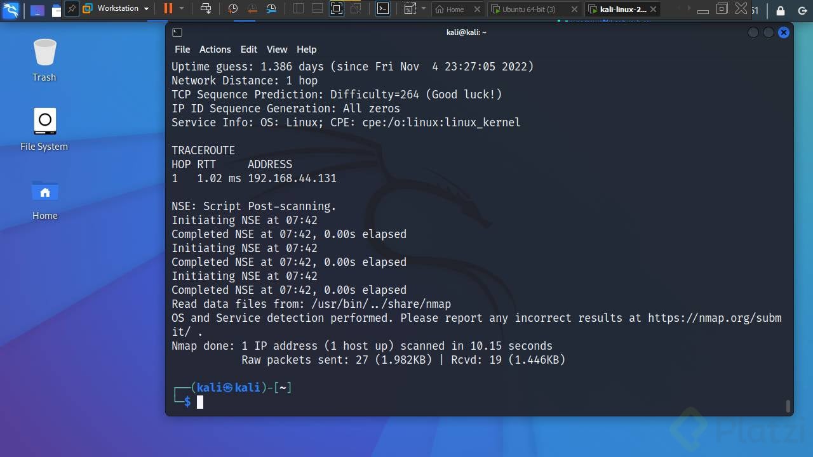Click the orange Pause virtual machine button
The image size is (813, 457).
click(168, 9)
